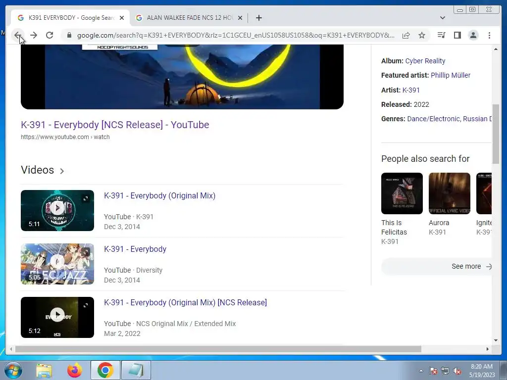Show hidden system tray icons arrow
507x380 pixels.
pyautogui.click(x=421, y=371)
